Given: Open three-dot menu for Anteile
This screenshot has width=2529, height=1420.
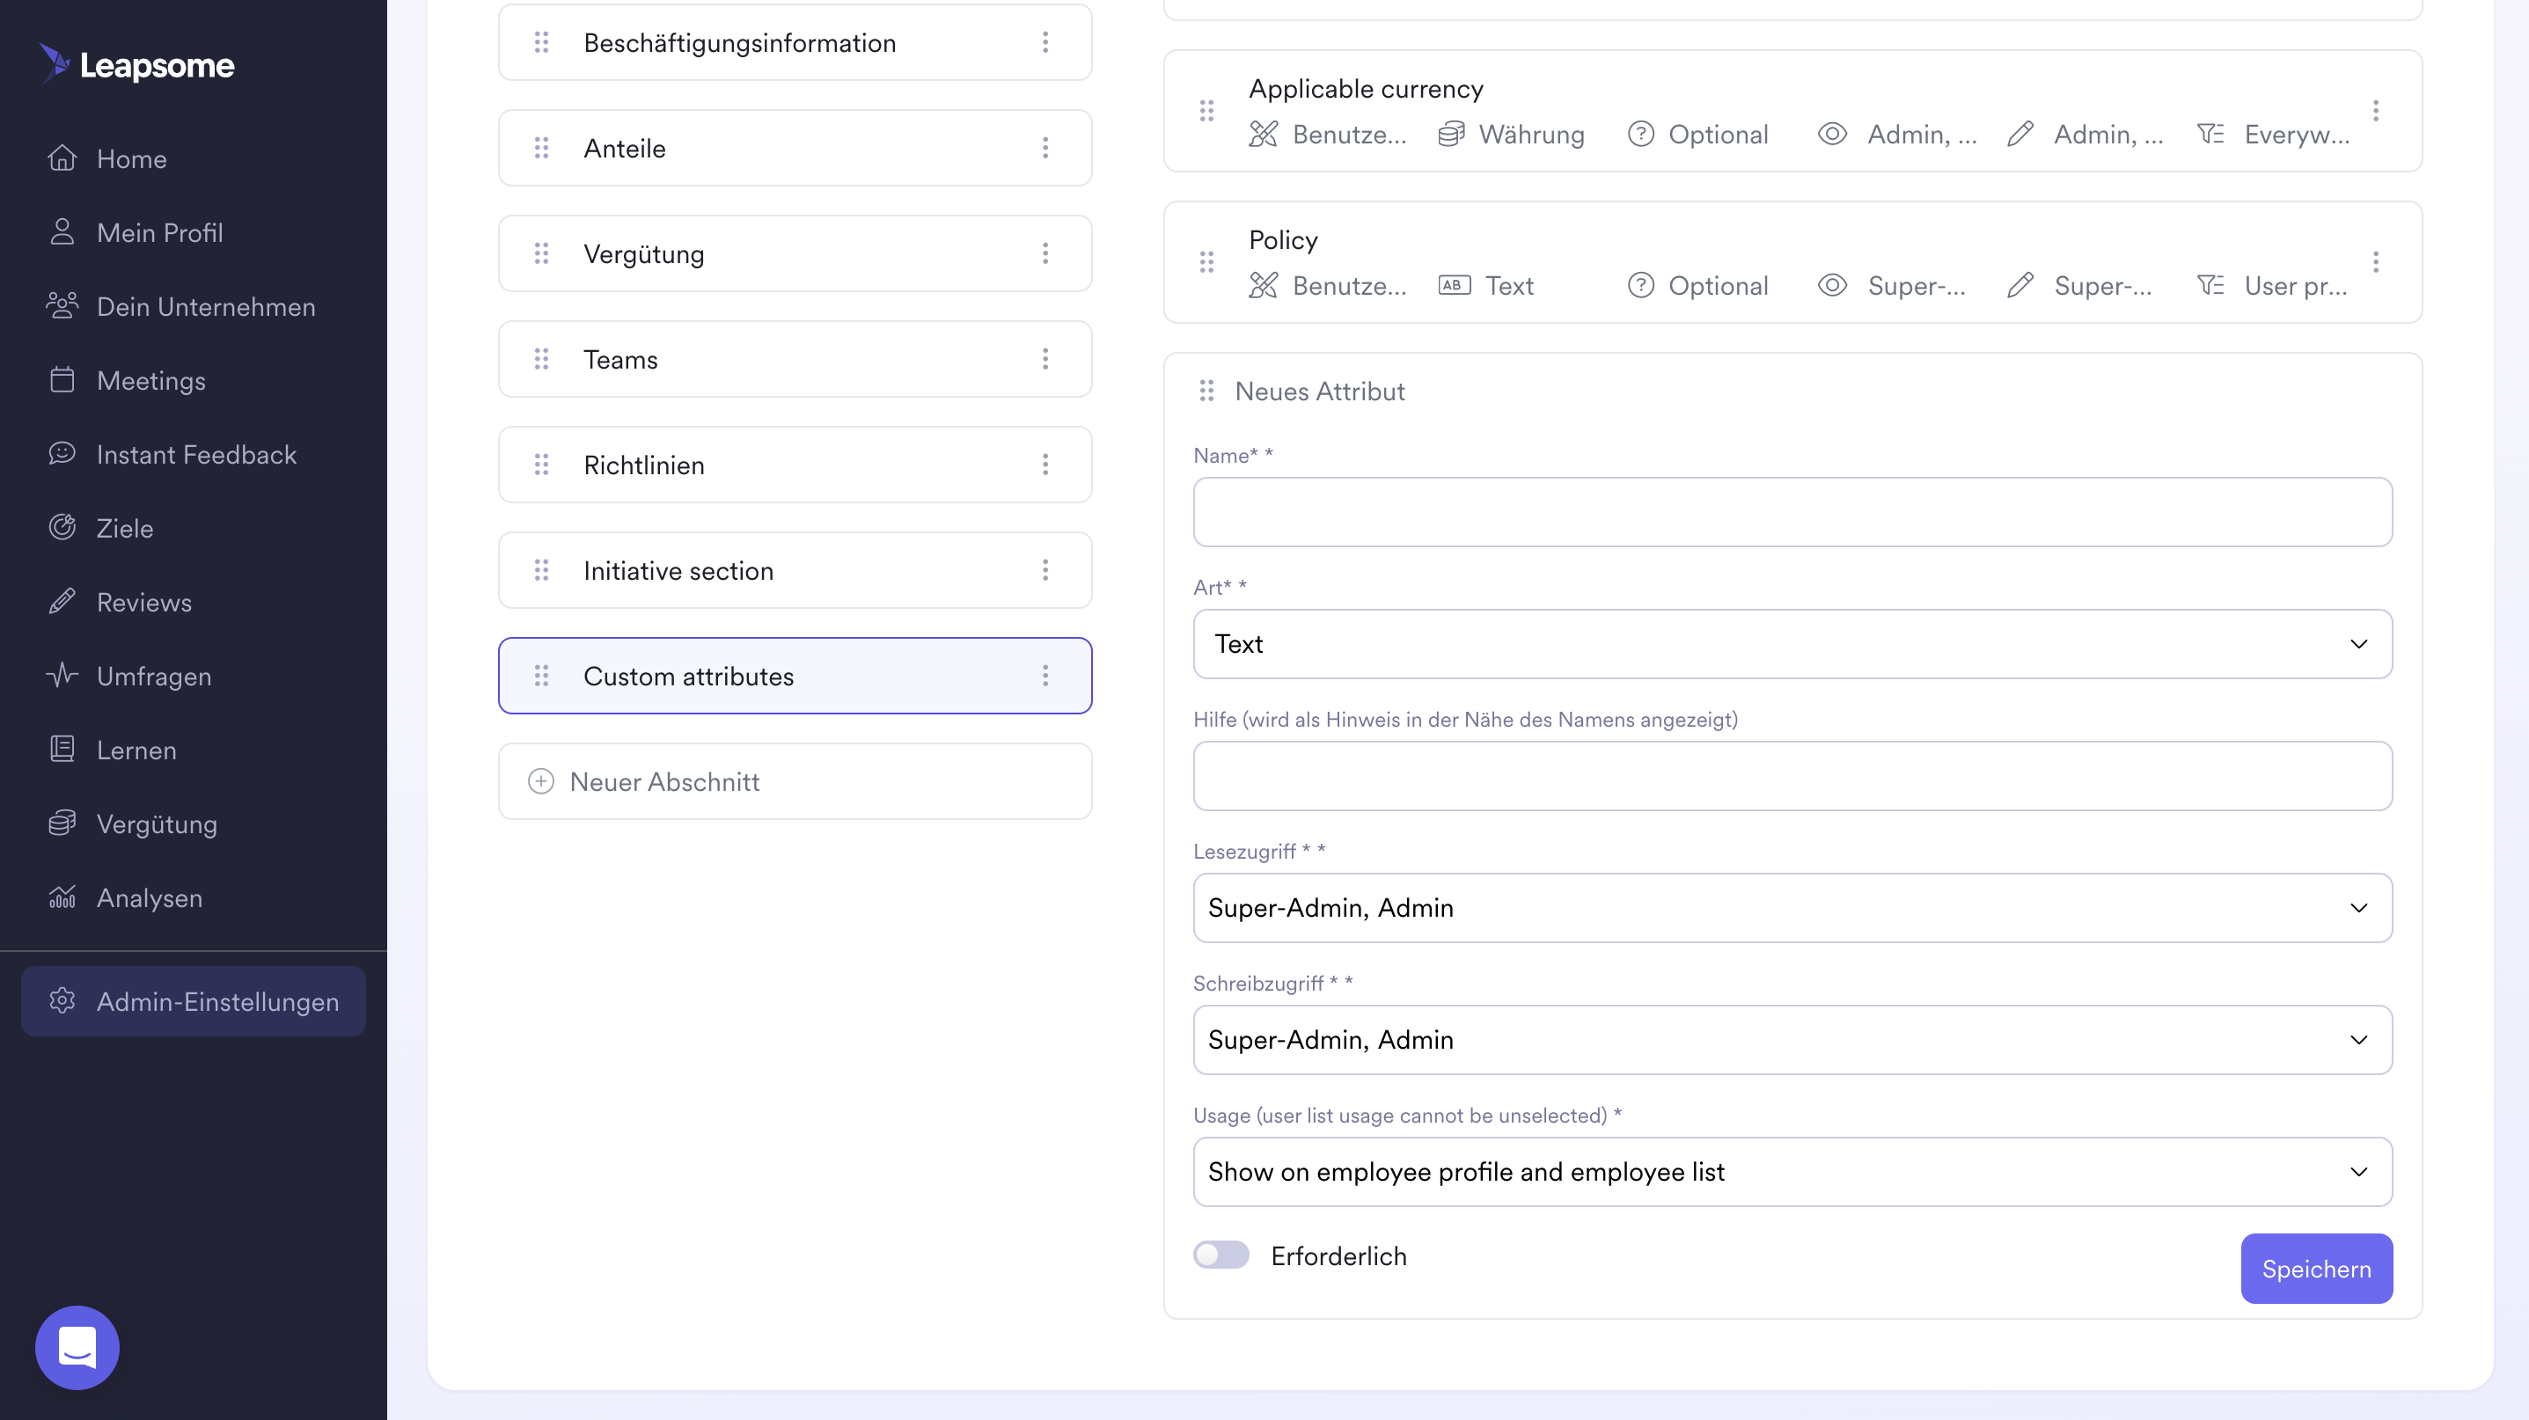Looking at the screenshot, I should pos(1045,148).
